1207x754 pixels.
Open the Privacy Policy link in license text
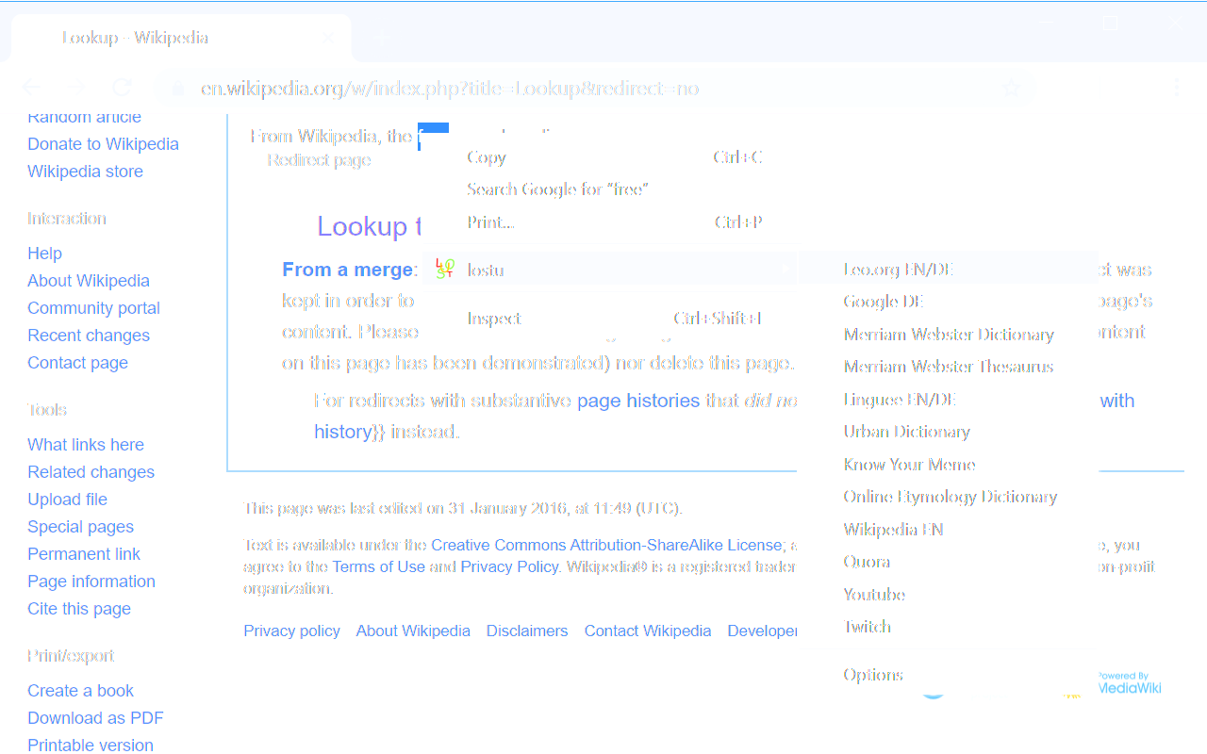pyautogui.click(x=509, y=566)
